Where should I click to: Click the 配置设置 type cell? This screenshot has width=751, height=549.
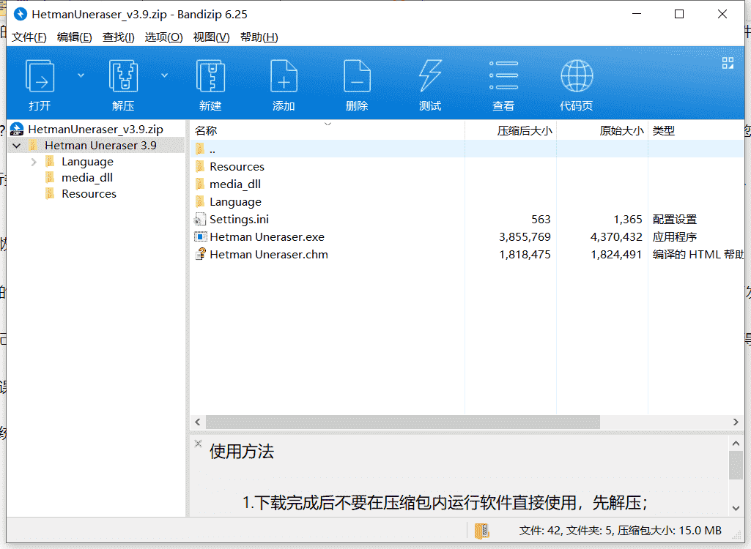(x=674, y=220)
